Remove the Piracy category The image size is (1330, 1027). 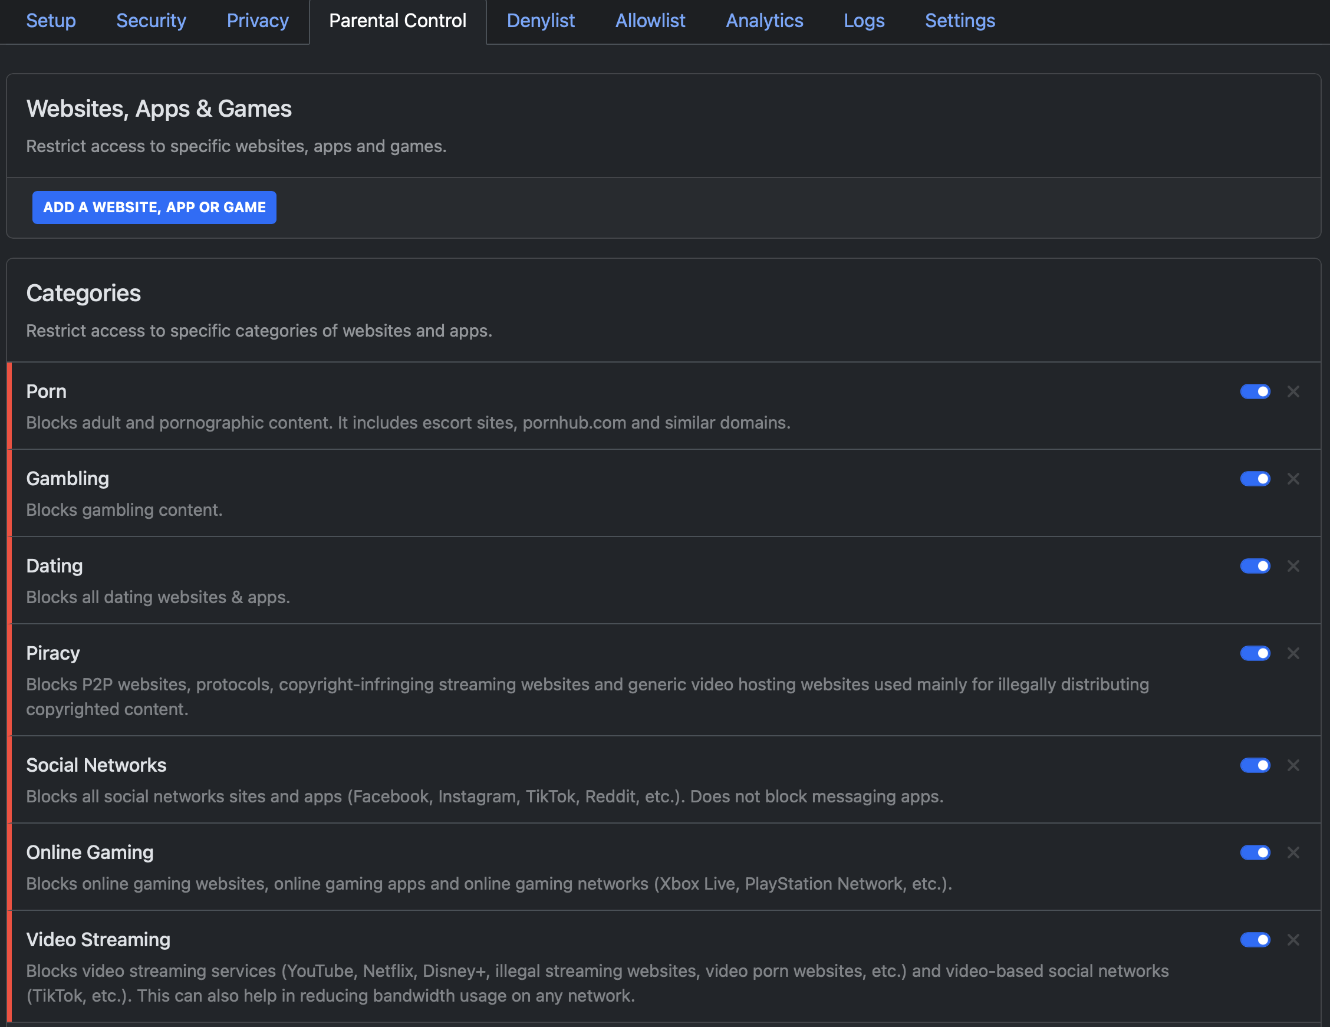(x=1293, y=653)
